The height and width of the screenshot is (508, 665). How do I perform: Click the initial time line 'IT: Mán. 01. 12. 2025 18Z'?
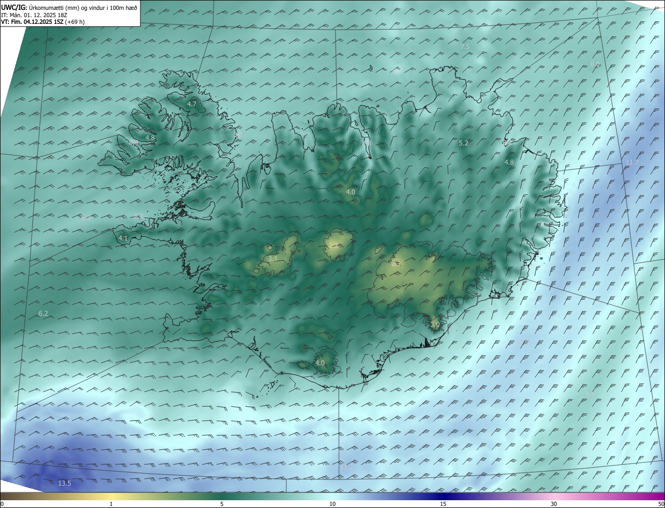(34, 15)
